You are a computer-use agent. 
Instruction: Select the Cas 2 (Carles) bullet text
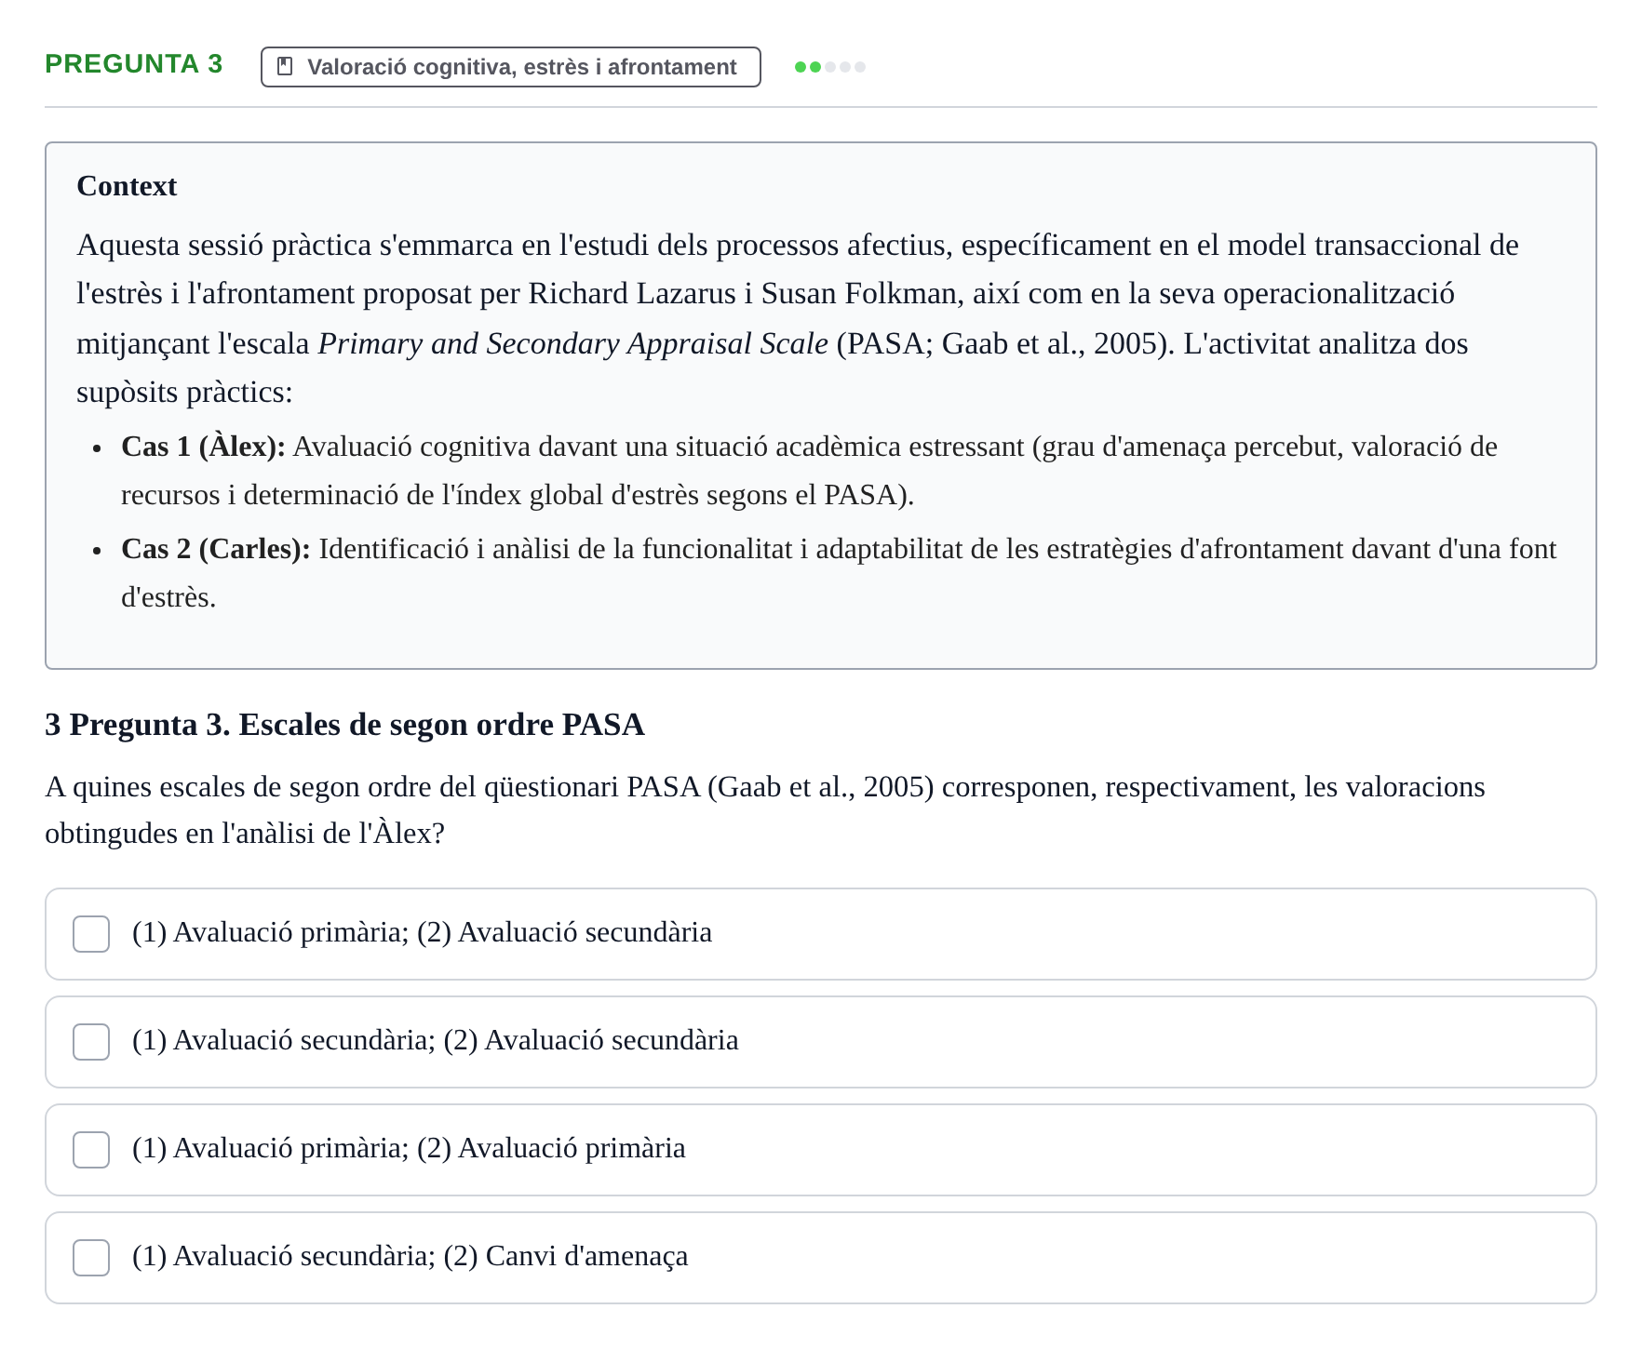point(839,573)
